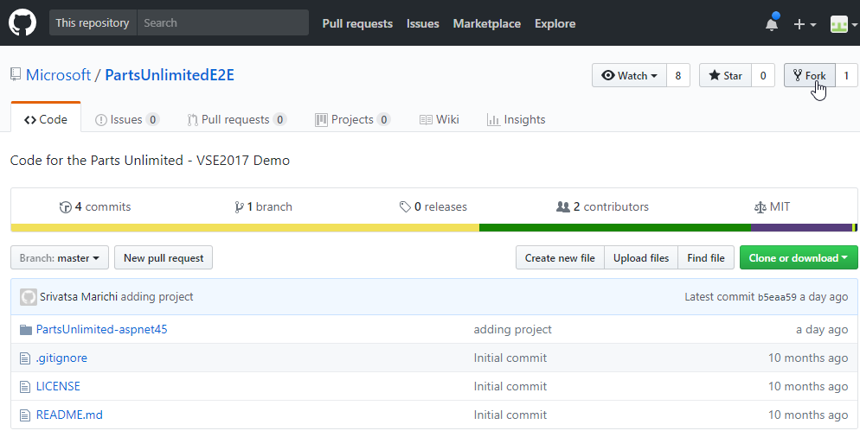Viewport: 860px width, 437px height.
Task: Click Pull requests in top navigation
Action: coord(357,23)
